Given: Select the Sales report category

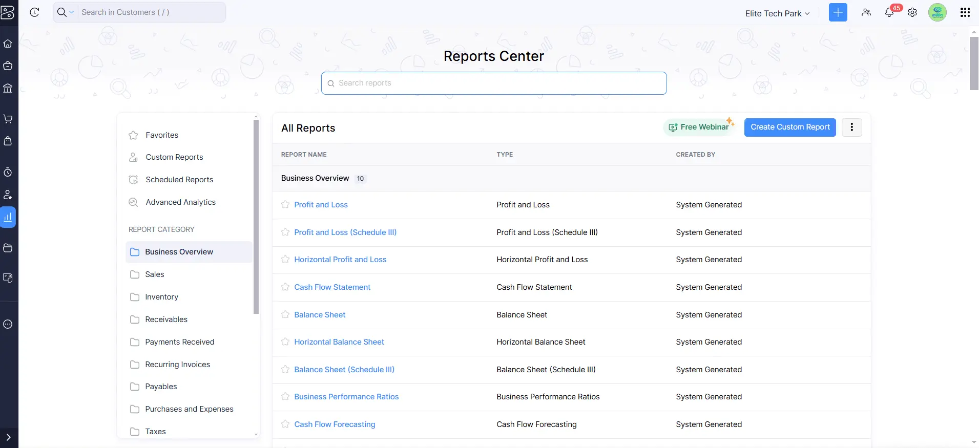Looking at the screenshot, I should click(155, 274).
